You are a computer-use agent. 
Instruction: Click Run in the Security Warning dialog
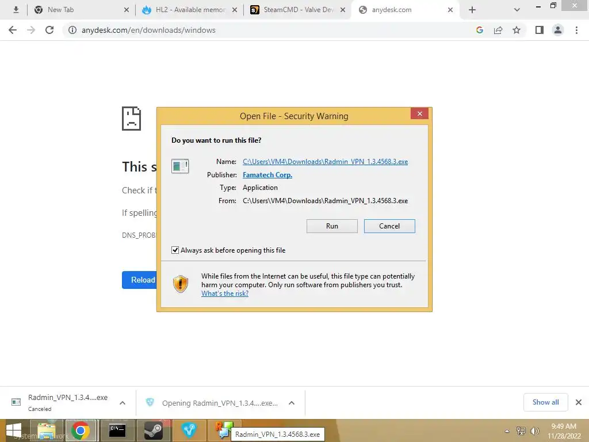coord(332,226)
